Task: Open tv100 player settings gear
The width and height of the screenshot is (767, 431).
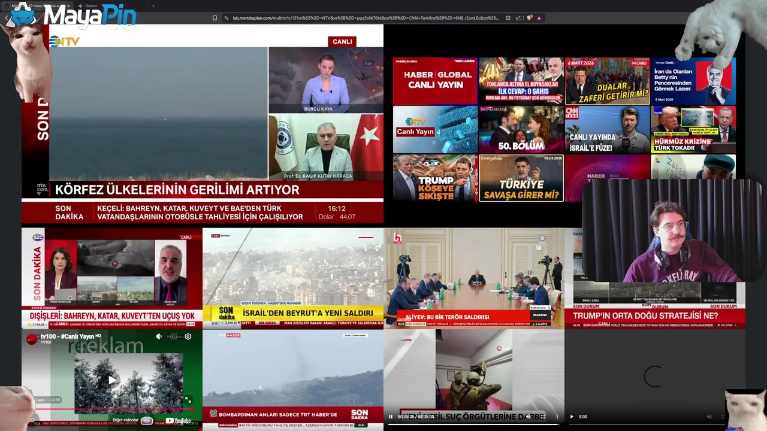Action: [x=188, y=336]
